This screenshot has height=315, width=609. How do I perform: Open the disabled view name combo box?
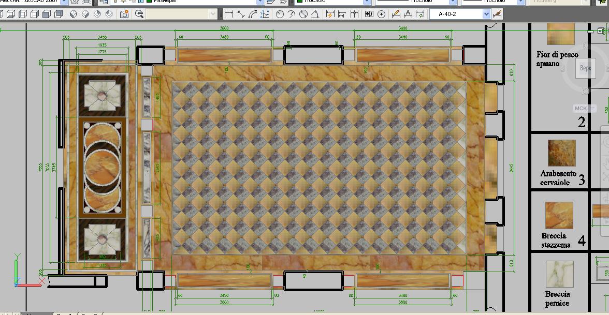pyautogui.click(x=181, y=14)
